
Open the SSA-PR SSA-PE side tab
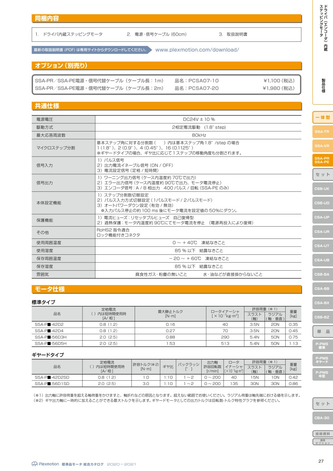point(322,160)
